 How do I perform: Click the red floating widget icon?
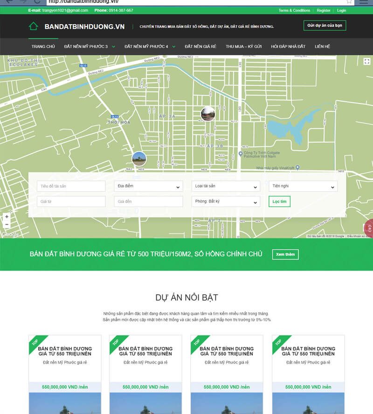pos(368,228)
